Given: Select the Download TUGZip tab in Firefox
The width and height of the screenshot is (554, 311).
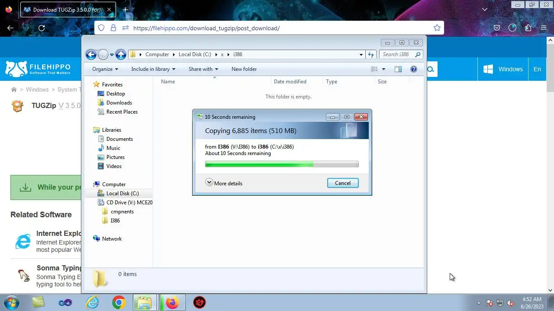Looking at the screenshot, I should [x=68, y=10].
